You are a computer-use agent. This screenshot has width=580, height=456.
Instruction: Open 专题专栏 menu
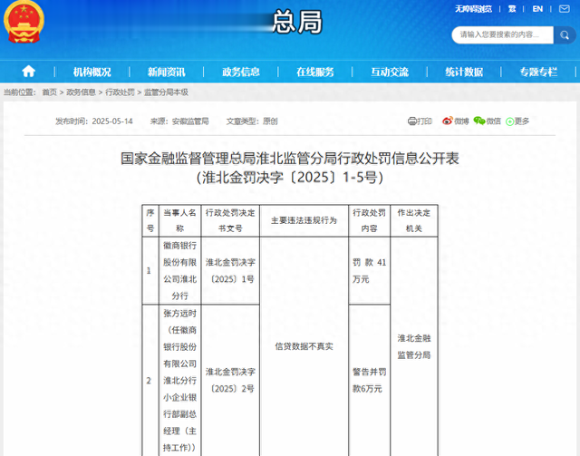(x=538, y=72)
